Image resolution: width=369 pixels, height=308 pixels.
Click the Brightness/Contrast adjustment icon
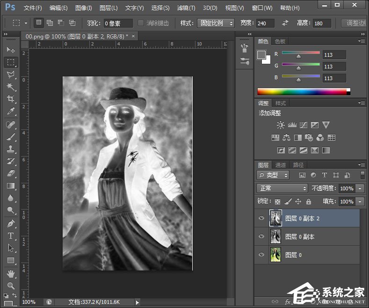coord(280,125)
